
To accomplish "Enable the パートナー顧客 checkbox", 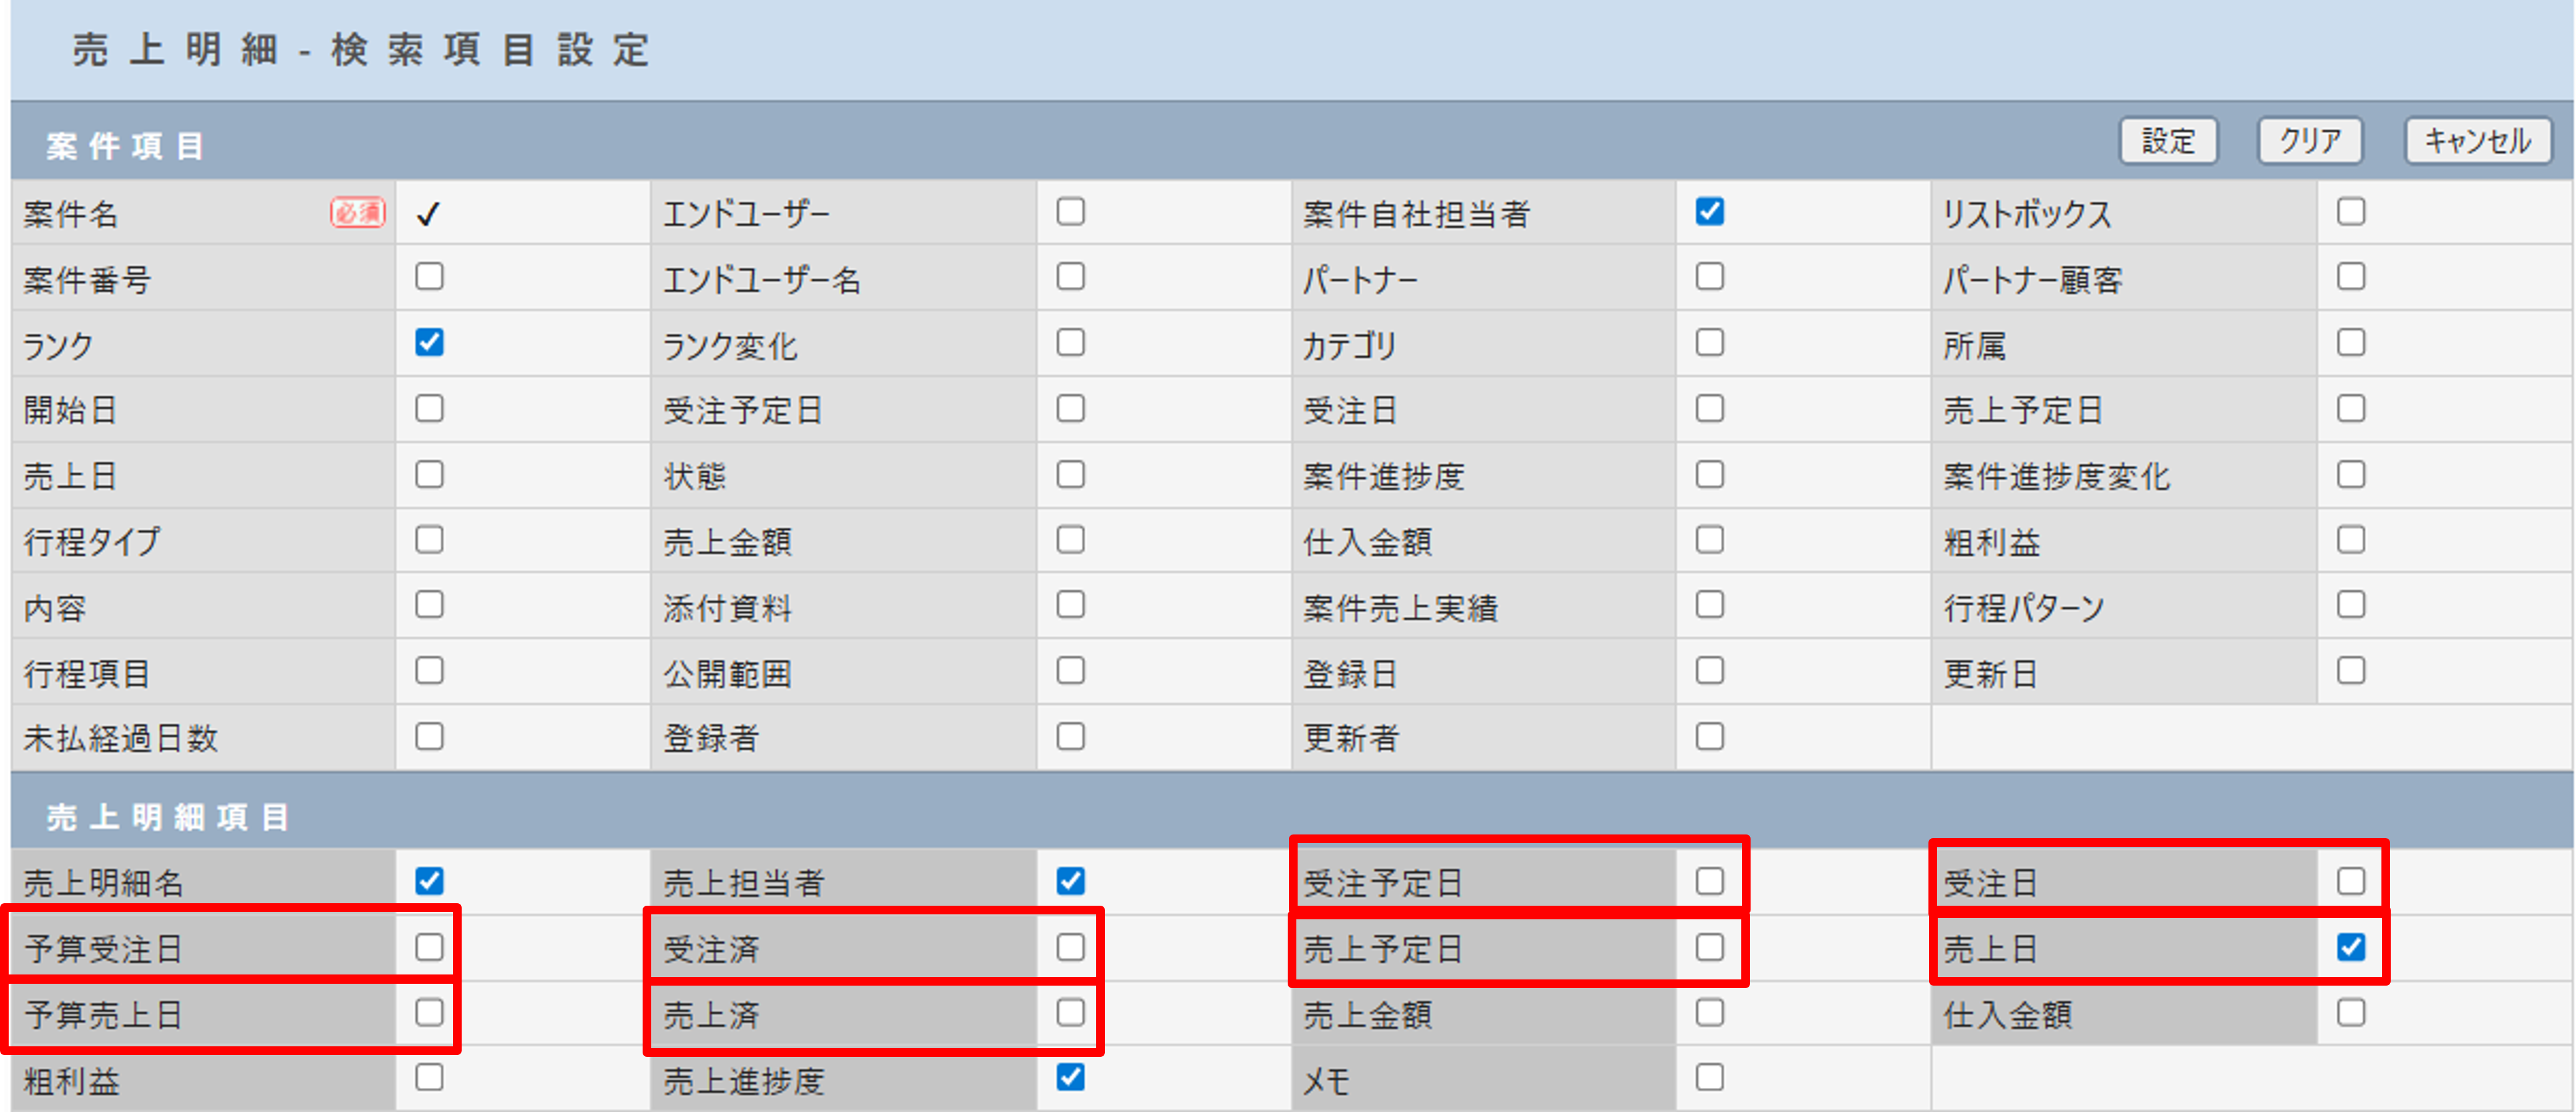I will tap(2350, 277).
